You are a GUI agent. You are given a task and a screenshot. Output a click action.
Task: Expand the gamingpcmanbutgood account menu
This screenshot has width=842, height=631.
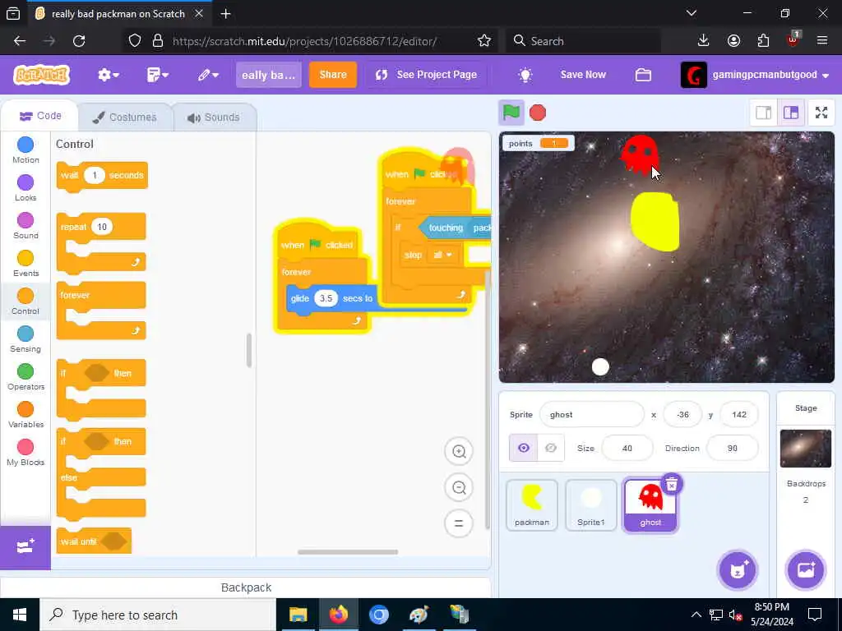[x=756, y=75]
